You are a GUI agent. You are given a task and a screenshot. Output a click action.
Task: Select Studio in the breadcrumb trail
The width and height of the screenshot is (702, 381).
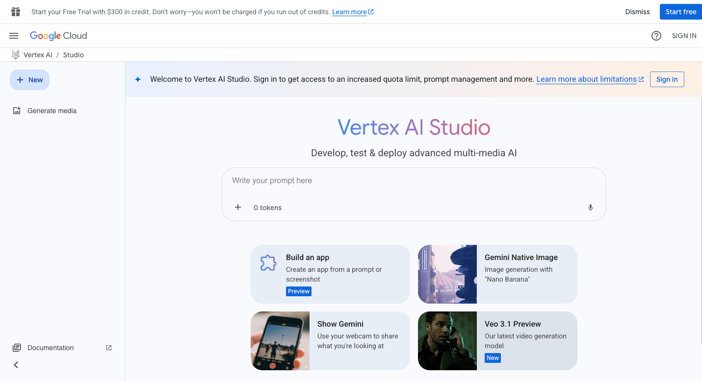coord(73,54)
